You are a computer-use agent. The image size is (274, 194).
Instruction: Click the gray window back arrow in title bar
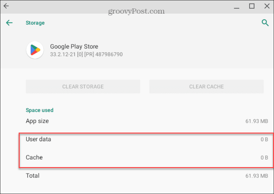pyautogui.click(x=6, y=6)
